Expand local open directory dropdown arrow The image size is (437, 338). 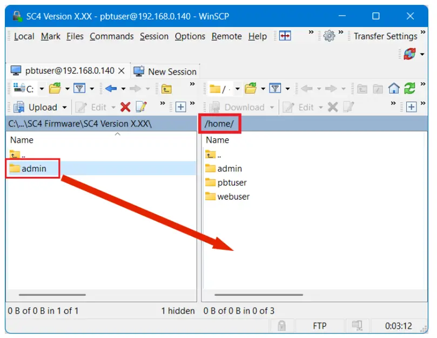[x=67, y=89]
